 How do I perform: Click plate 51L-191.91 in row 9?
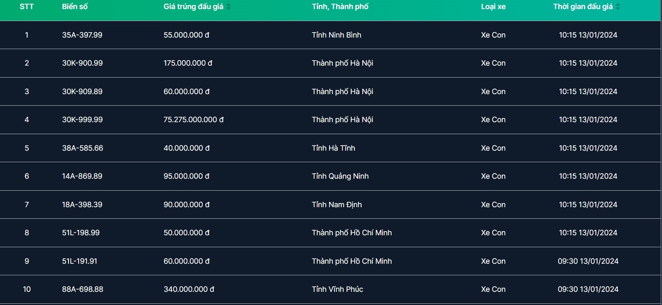click(79, 261)
